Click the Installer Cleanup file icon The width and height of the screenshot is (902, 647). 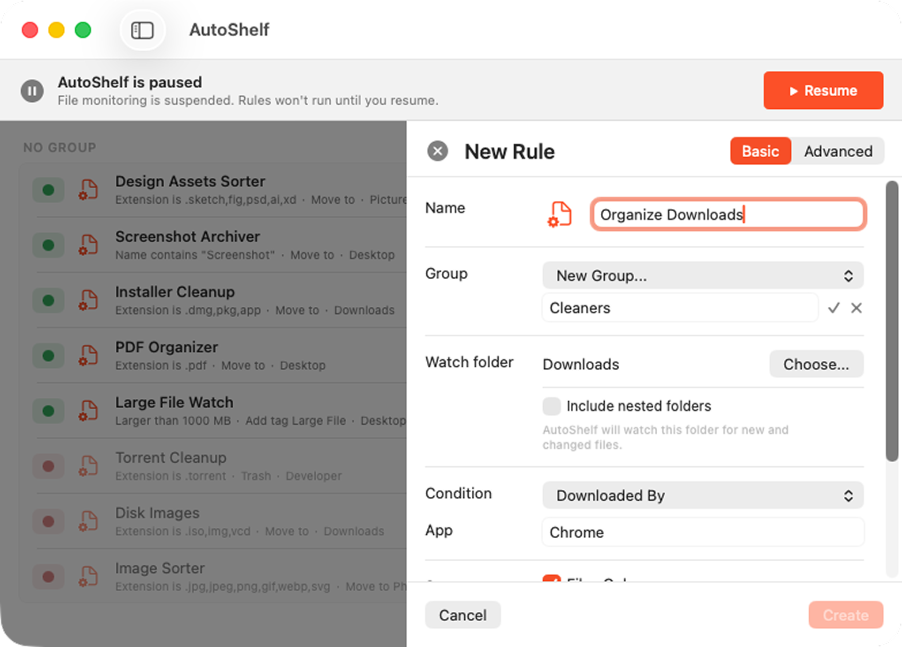(88, 300)
